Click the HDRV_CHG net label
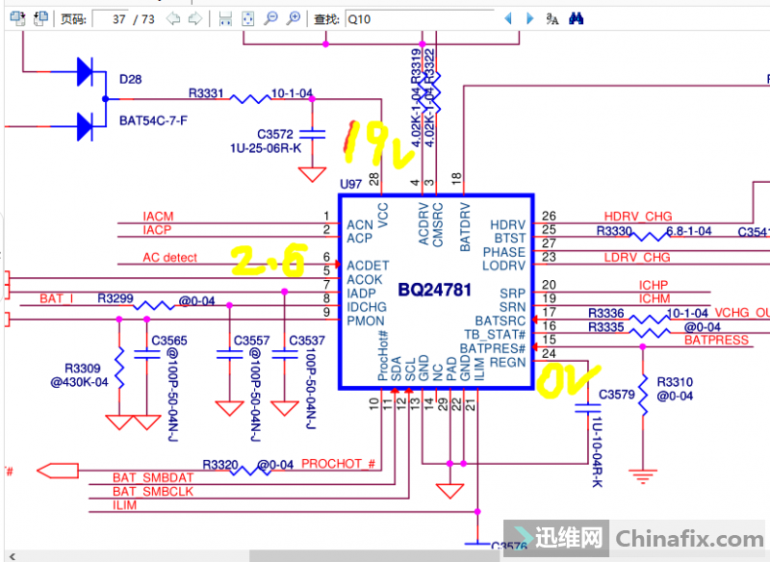The height and width of the screenshot is (562, 770). pyautogui.click(x=638, y=217)
